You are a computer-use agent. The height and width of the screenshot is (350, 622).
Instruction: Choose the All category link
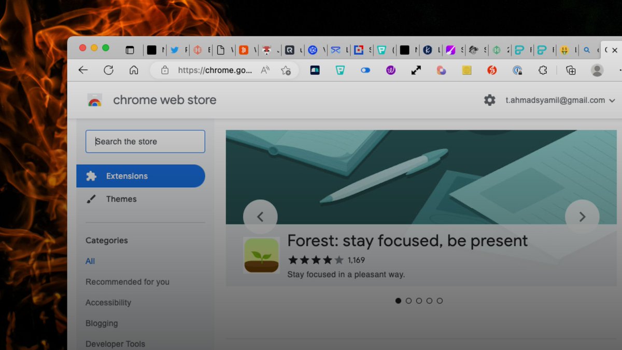90,261
